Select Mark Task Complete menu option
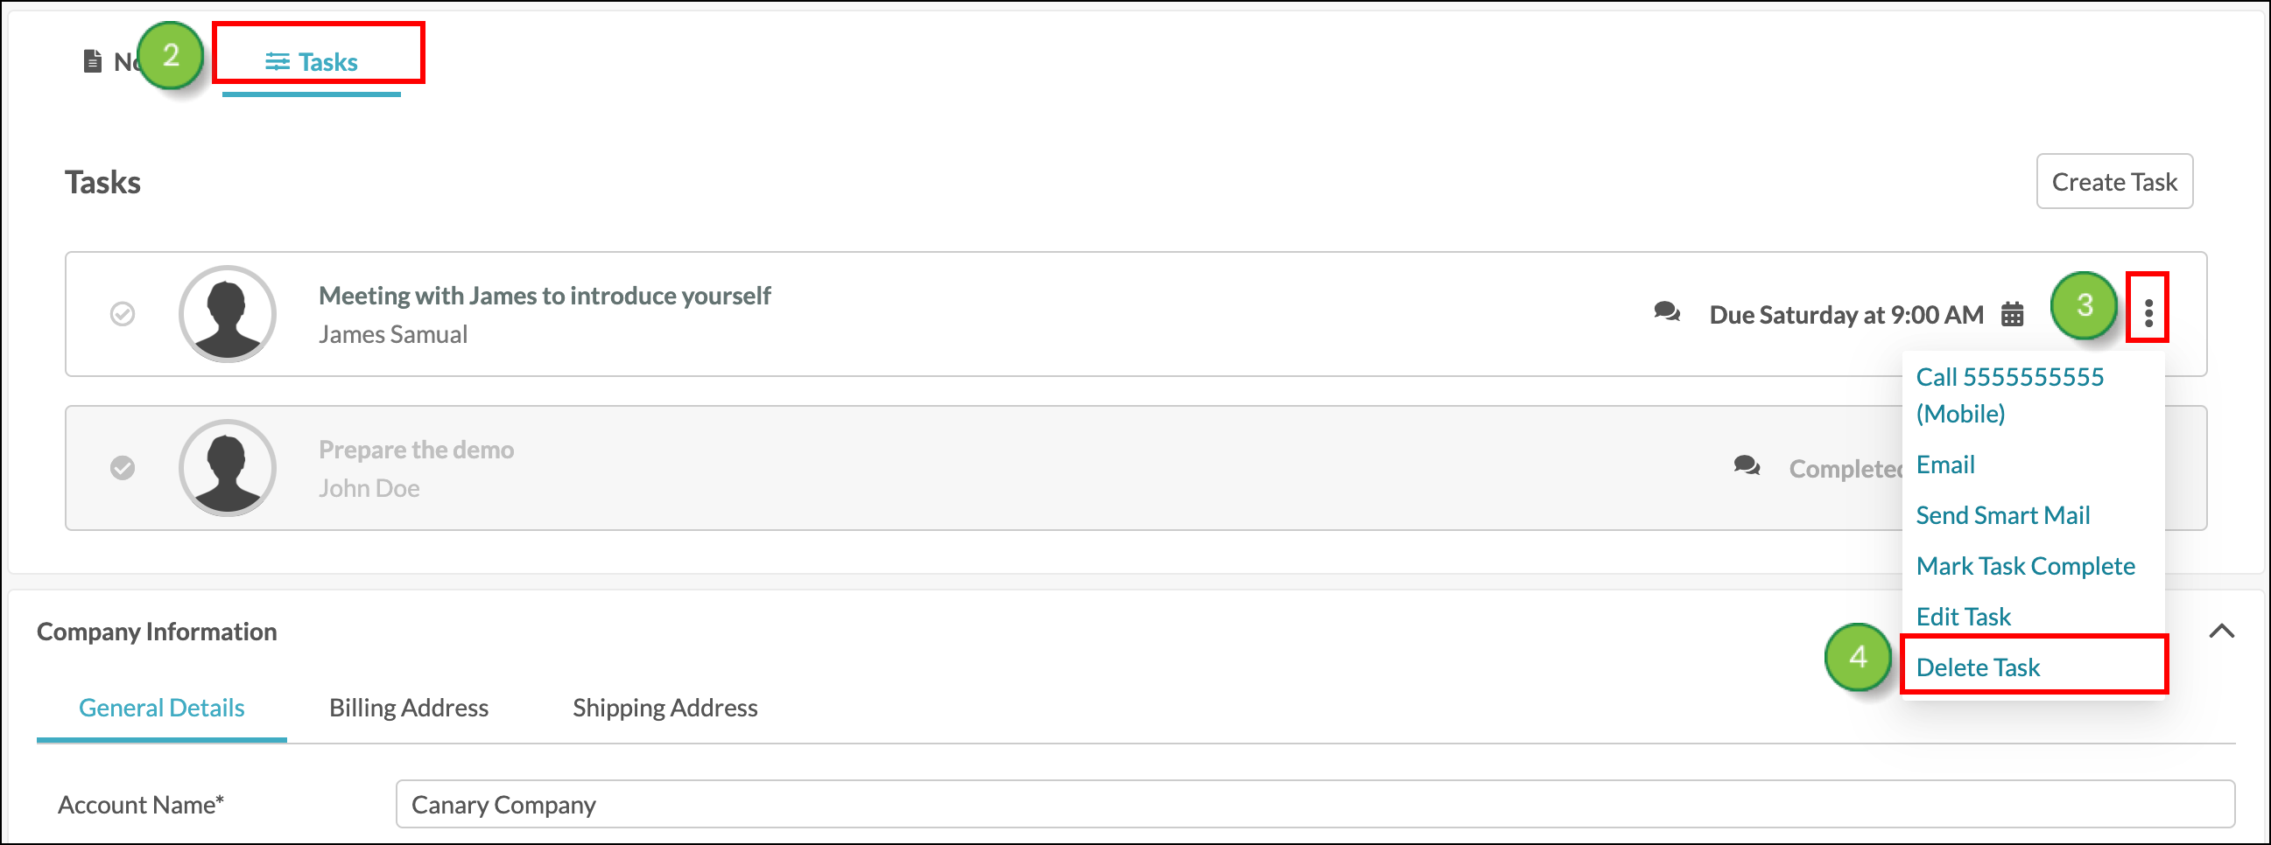Viewport: 2271px width, 845px height. click(2024, 566)
